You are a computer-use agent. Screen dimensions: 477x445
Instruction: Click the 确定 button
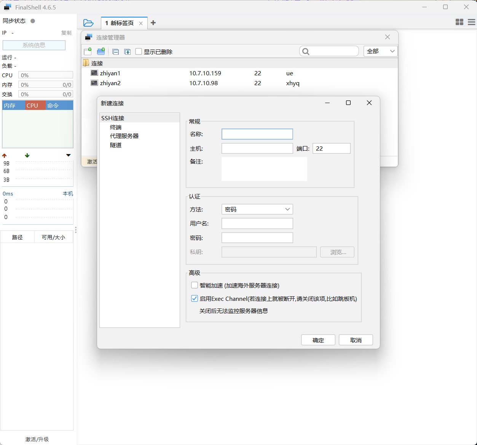point(318,340)
